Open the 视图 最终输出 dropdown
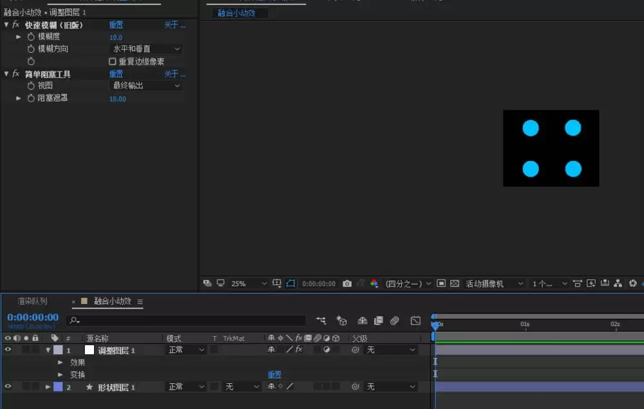This screenshot has width=644, height=409. tap(146, 86)
